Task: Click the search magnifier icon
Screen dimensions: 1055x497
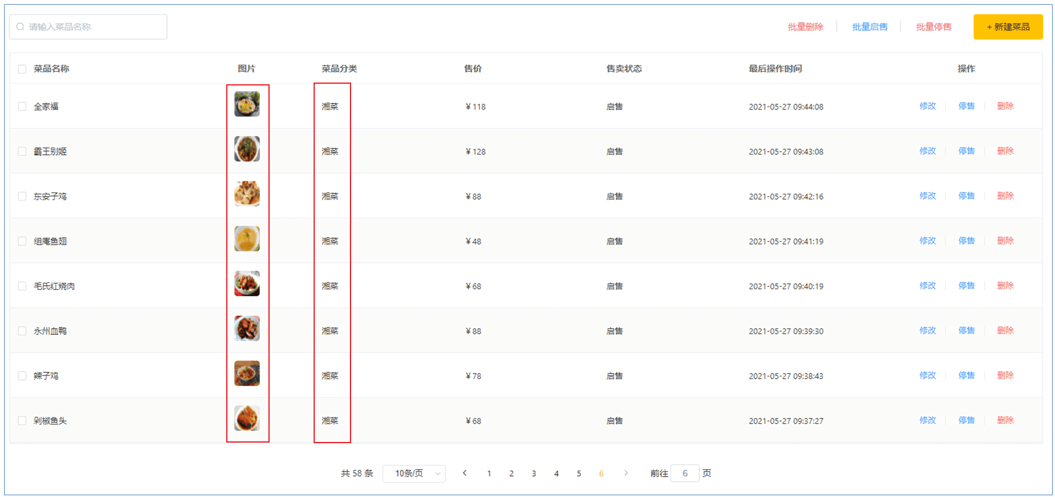Action: tap(21, 27)
